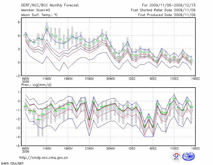Click 21NOV tick on precipitation chart axis
This screenshot has width=213, height=165.
89,148
